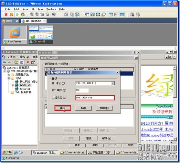The height and width of the screenshot is (163, 180).
Task: Open the 2011走向何方 news link
Action: [x=157, y=124]
